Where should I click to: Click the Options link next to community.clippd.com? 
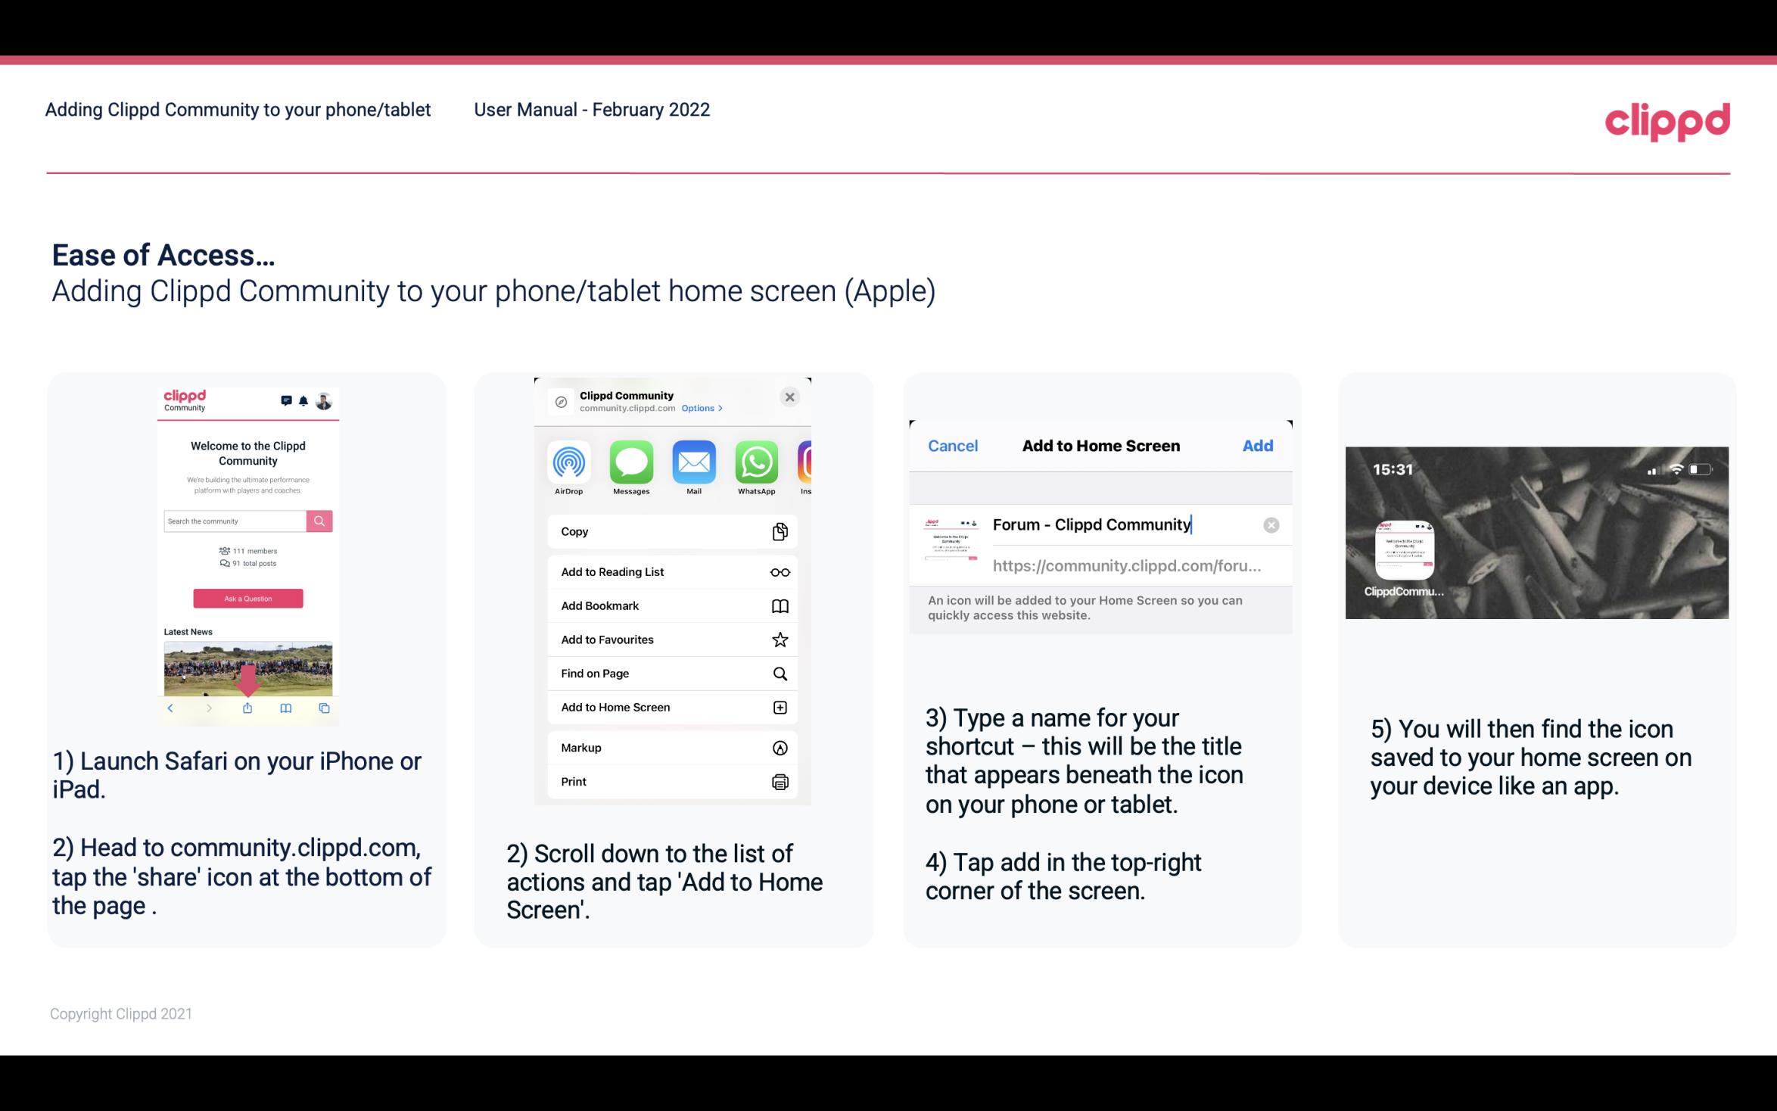point(702,409)
